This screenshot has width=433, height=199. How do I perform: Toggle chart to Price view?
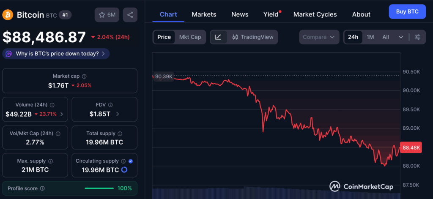click(x=164, y=37)
